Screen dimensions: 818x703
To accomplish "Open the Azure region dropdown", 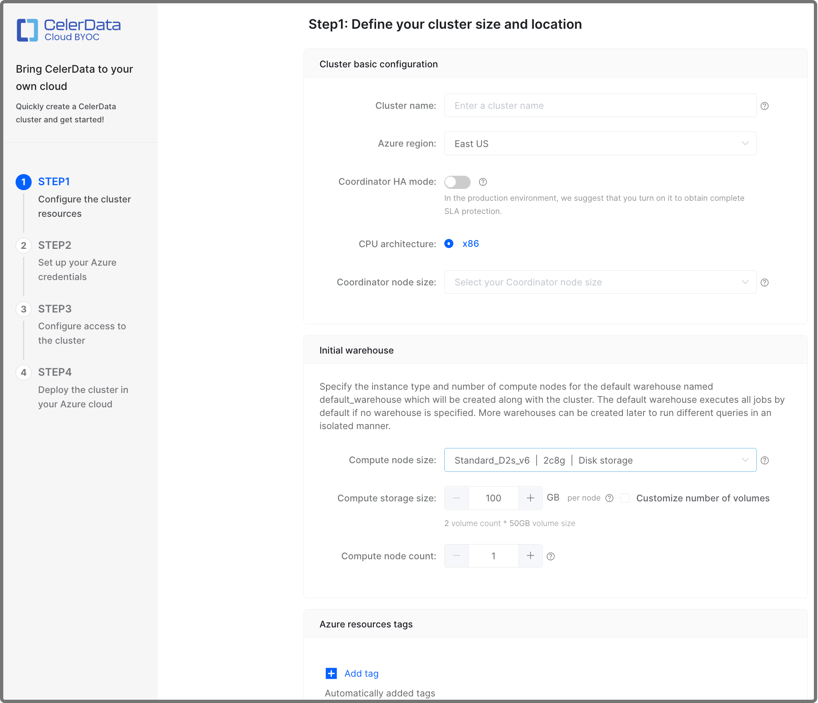I will click(x=600, y=144).
